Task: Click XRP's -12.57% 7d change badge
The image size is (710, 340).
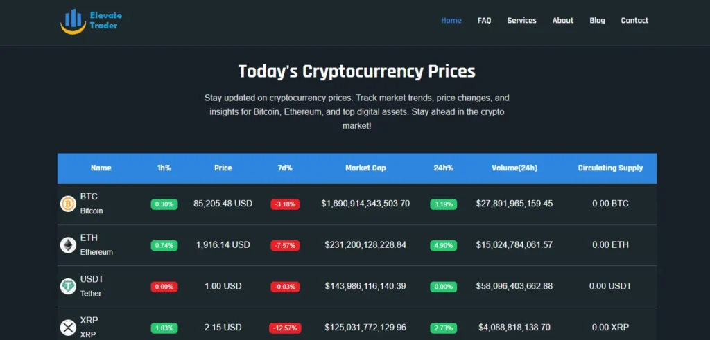Action: coord(285,328)
